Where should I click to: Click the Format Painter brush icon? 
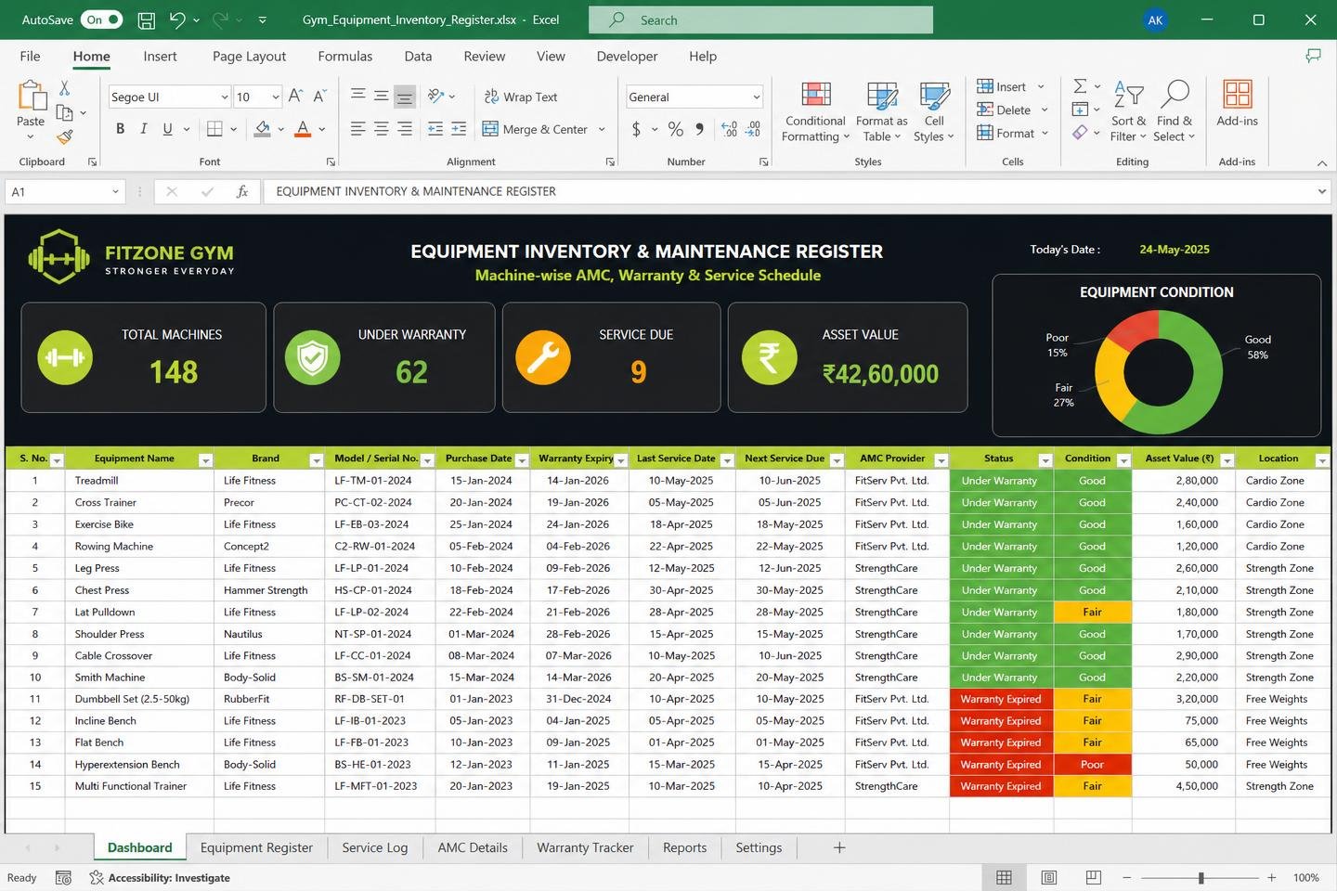pos(64,137)
